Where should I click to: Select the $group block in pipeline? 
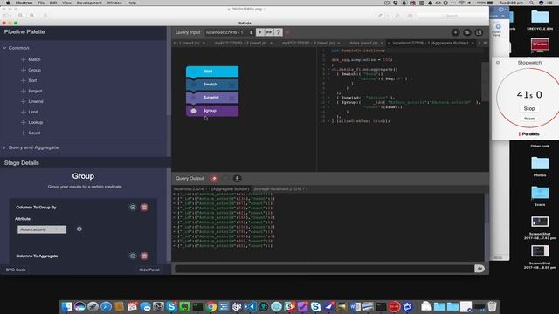coord(212,111)
